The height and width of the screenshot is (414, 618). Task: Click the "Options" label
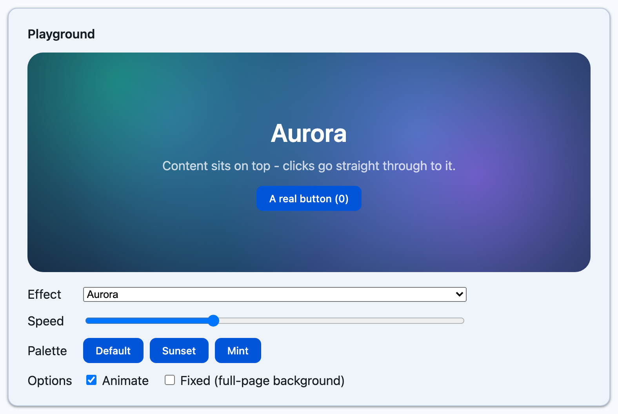(x=50, y=381)
